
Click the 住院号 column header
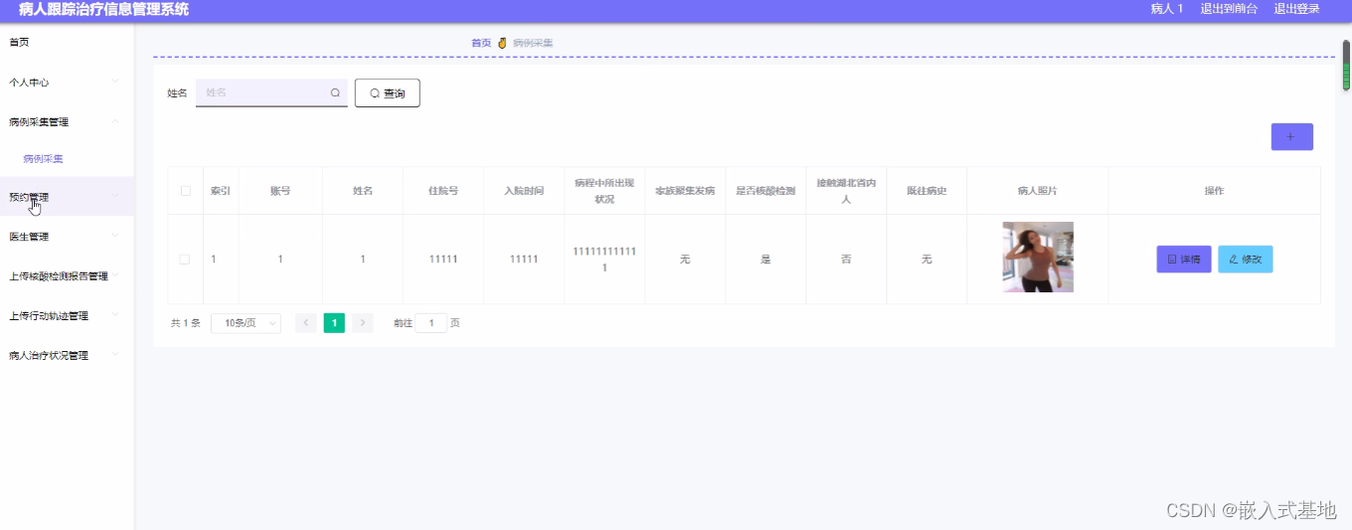pyautogui.click(x=443, y=191)
